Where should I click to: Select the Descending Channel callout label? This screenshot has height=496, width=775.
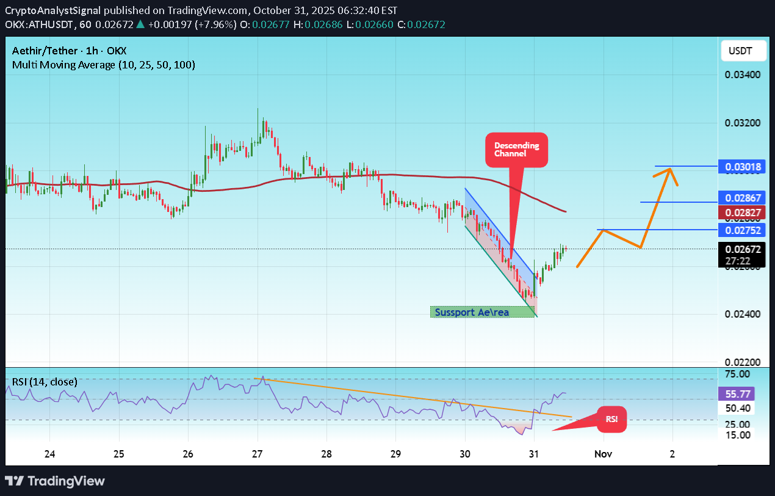coord(516,149)
